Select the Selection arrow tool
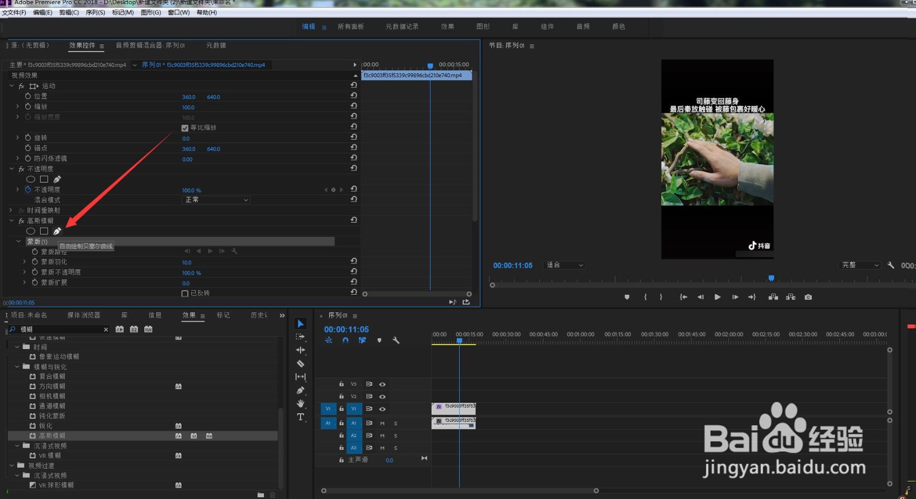This screenshot has height=499, width=916. coord(301,324)
